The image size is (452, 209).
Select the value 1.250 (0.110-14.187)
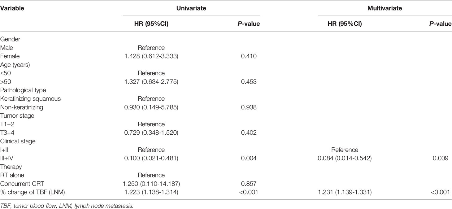(x=151, y=184)
